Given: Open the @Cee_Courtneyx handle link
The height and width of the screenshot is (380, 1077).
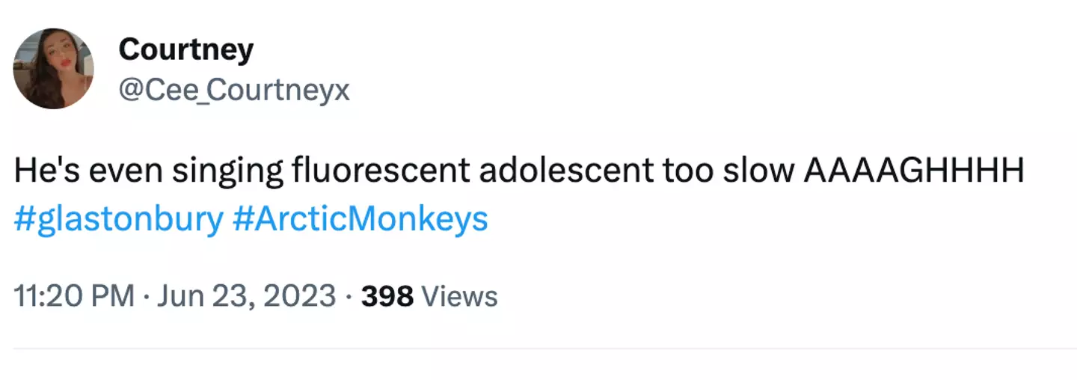Looking at the screenshot, I should (x=233, y=91).
